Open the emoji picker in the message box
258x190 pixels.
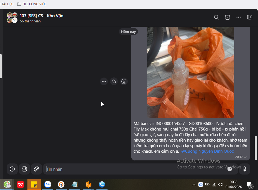click(x=230, y=169)
